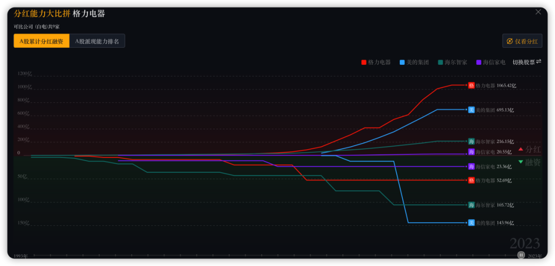
Task: Click the 海尔智家 legend label
Action: pyautogui.click(x=456, y=62)
